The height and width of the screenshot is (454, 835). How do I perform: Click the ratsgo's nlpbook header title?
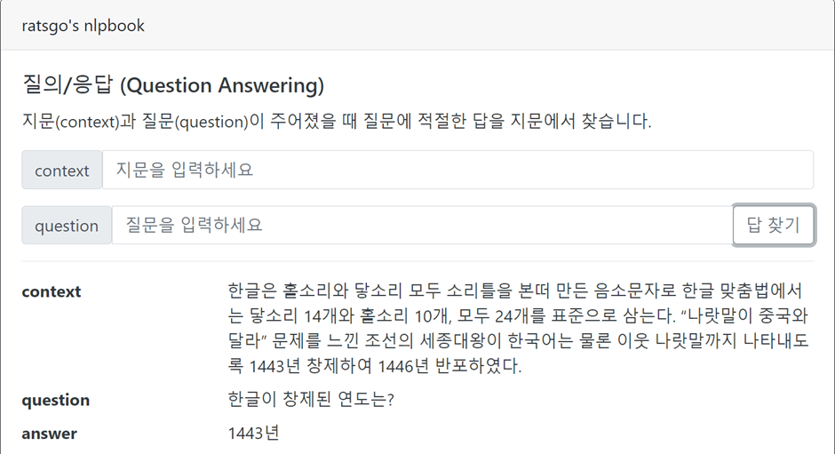pyautogui.click(x=83, y=26)
